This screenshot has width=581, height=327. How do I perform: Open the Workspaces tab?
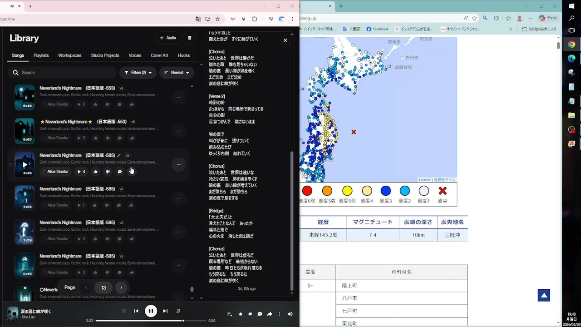click(69, 55)
